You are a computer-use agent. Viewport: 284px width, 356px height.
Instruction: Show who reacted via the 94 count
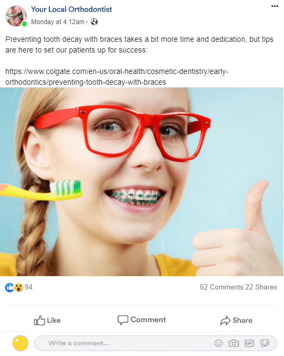(x=28, y=287)
